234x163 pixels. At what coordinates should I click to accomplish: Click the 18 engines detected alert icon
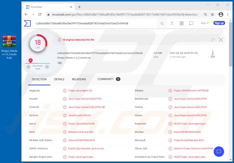[x=60, y=40]
